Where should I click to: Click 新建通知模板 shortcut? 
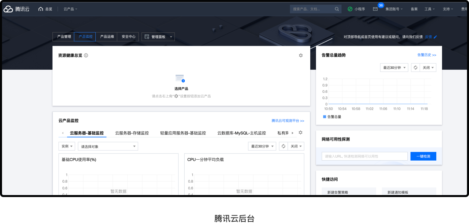point(409,192)
